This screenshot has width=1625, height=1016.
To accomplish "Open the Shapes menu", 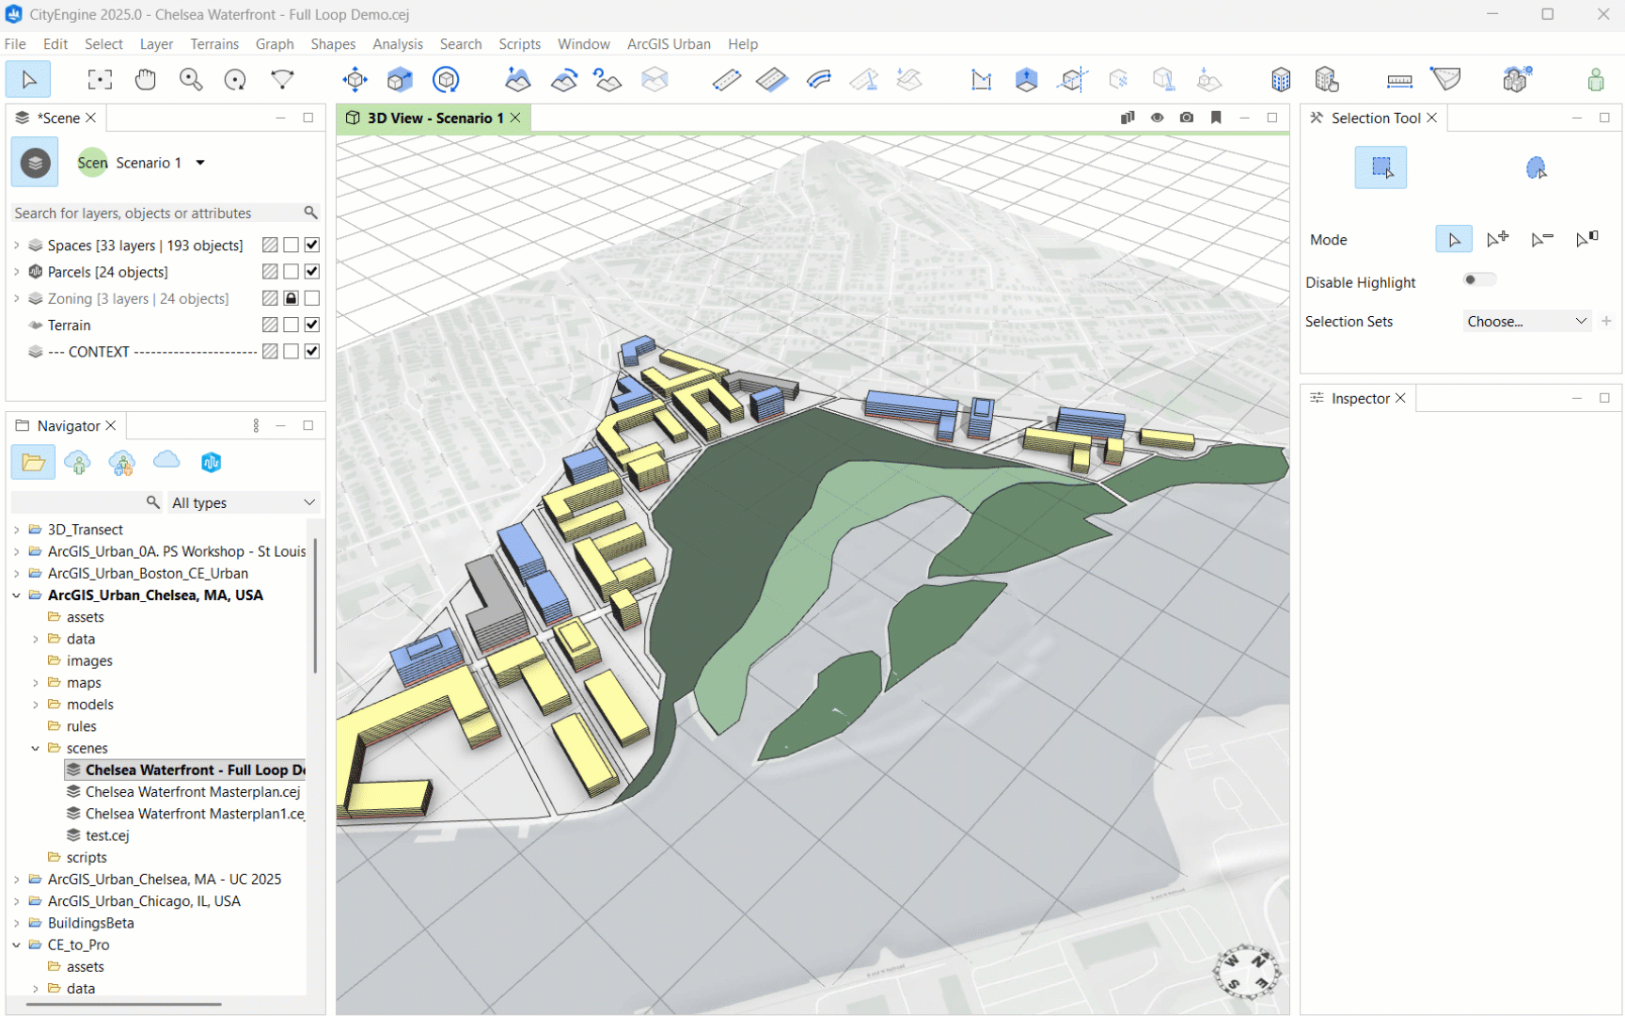I will (333, 44).
